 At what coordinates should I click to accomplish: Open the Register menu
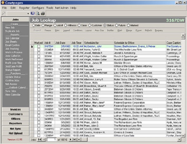[24, 8]
